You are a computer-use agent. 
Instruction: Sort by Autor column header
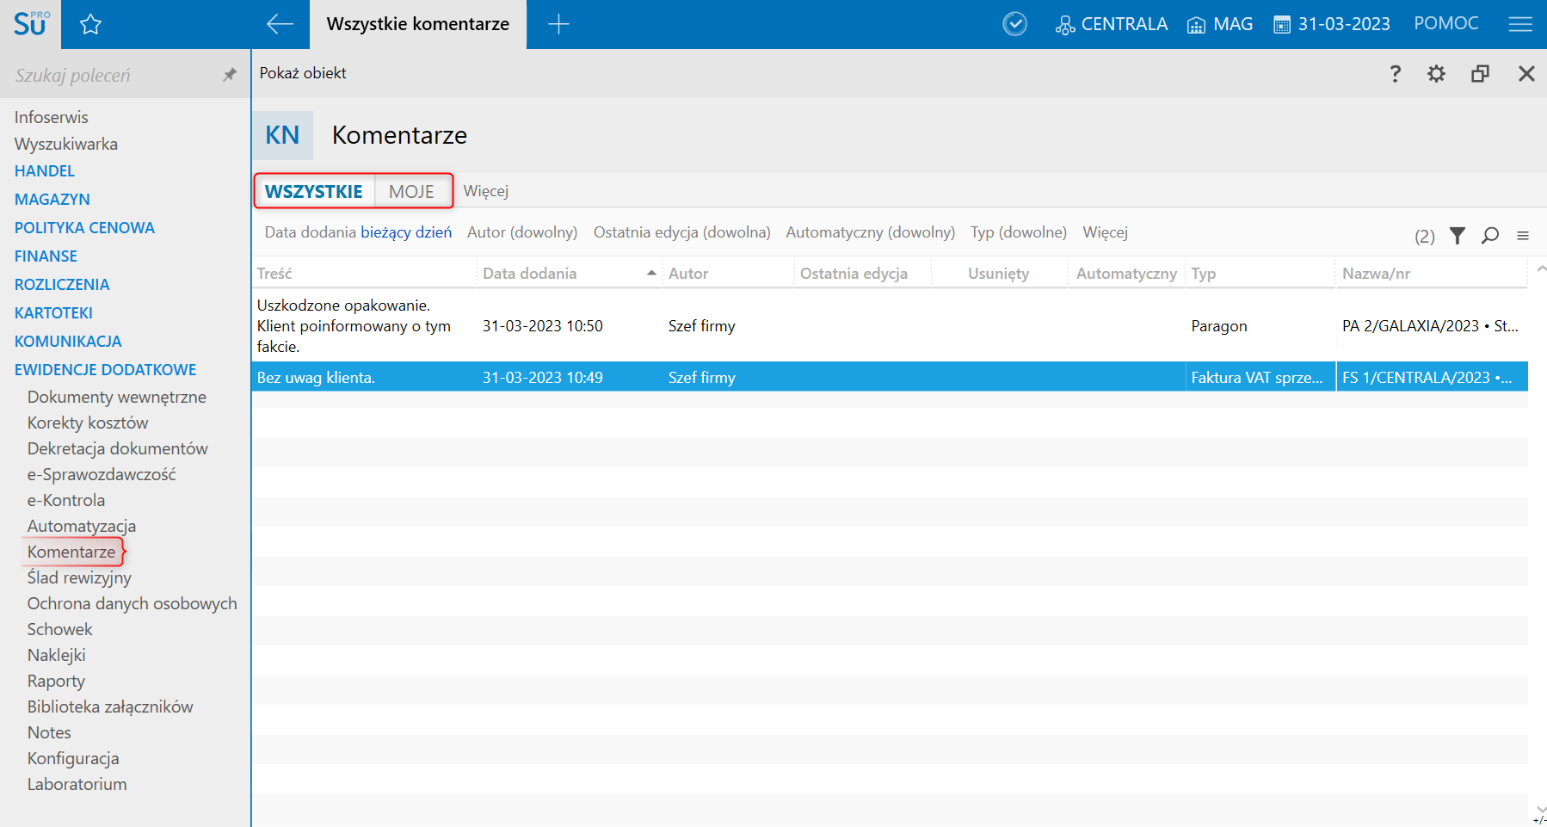pos(728,273)
